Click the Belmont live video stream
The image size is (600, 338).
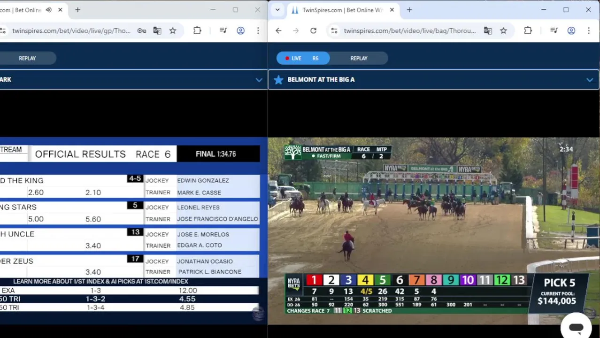[434, 230]
